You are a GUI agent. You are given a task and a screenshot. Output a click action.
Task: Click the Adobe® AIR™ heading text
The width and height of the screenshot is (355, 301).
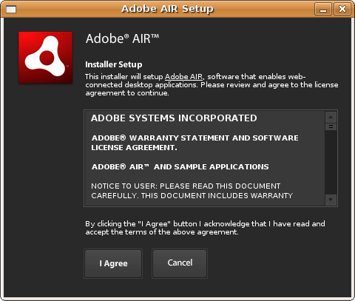(x=122, y=38)
